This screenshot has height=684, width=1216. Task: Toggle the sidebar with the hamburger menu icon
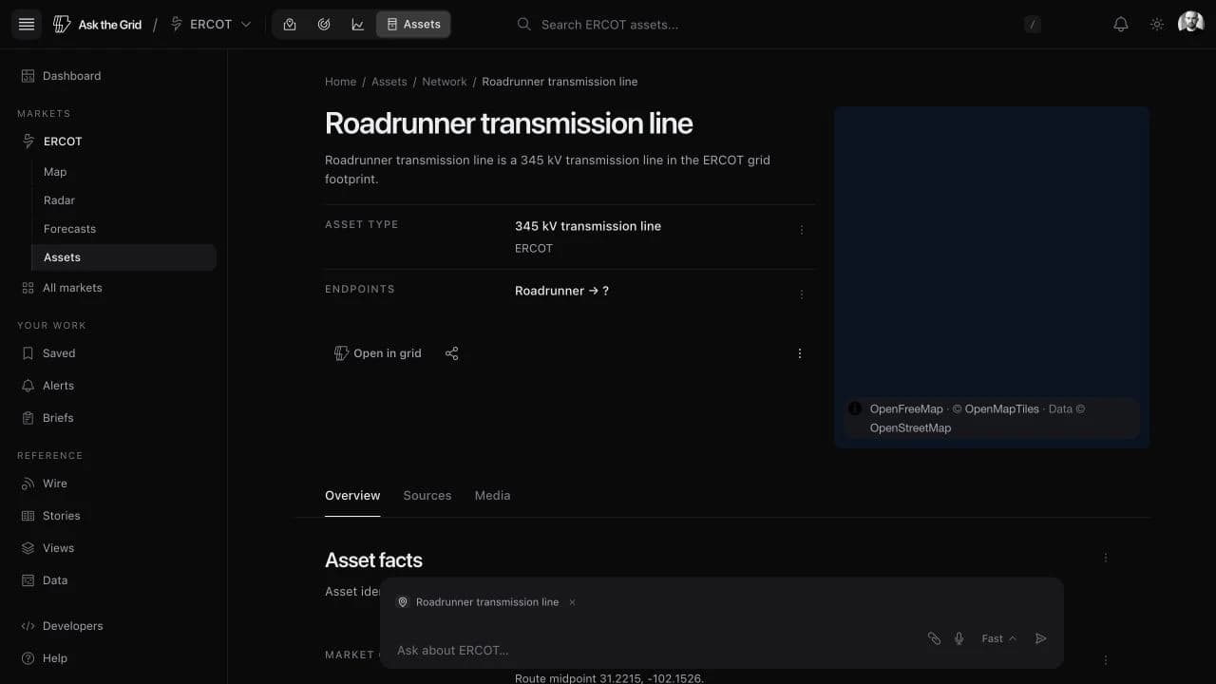(x=27, y=25)
